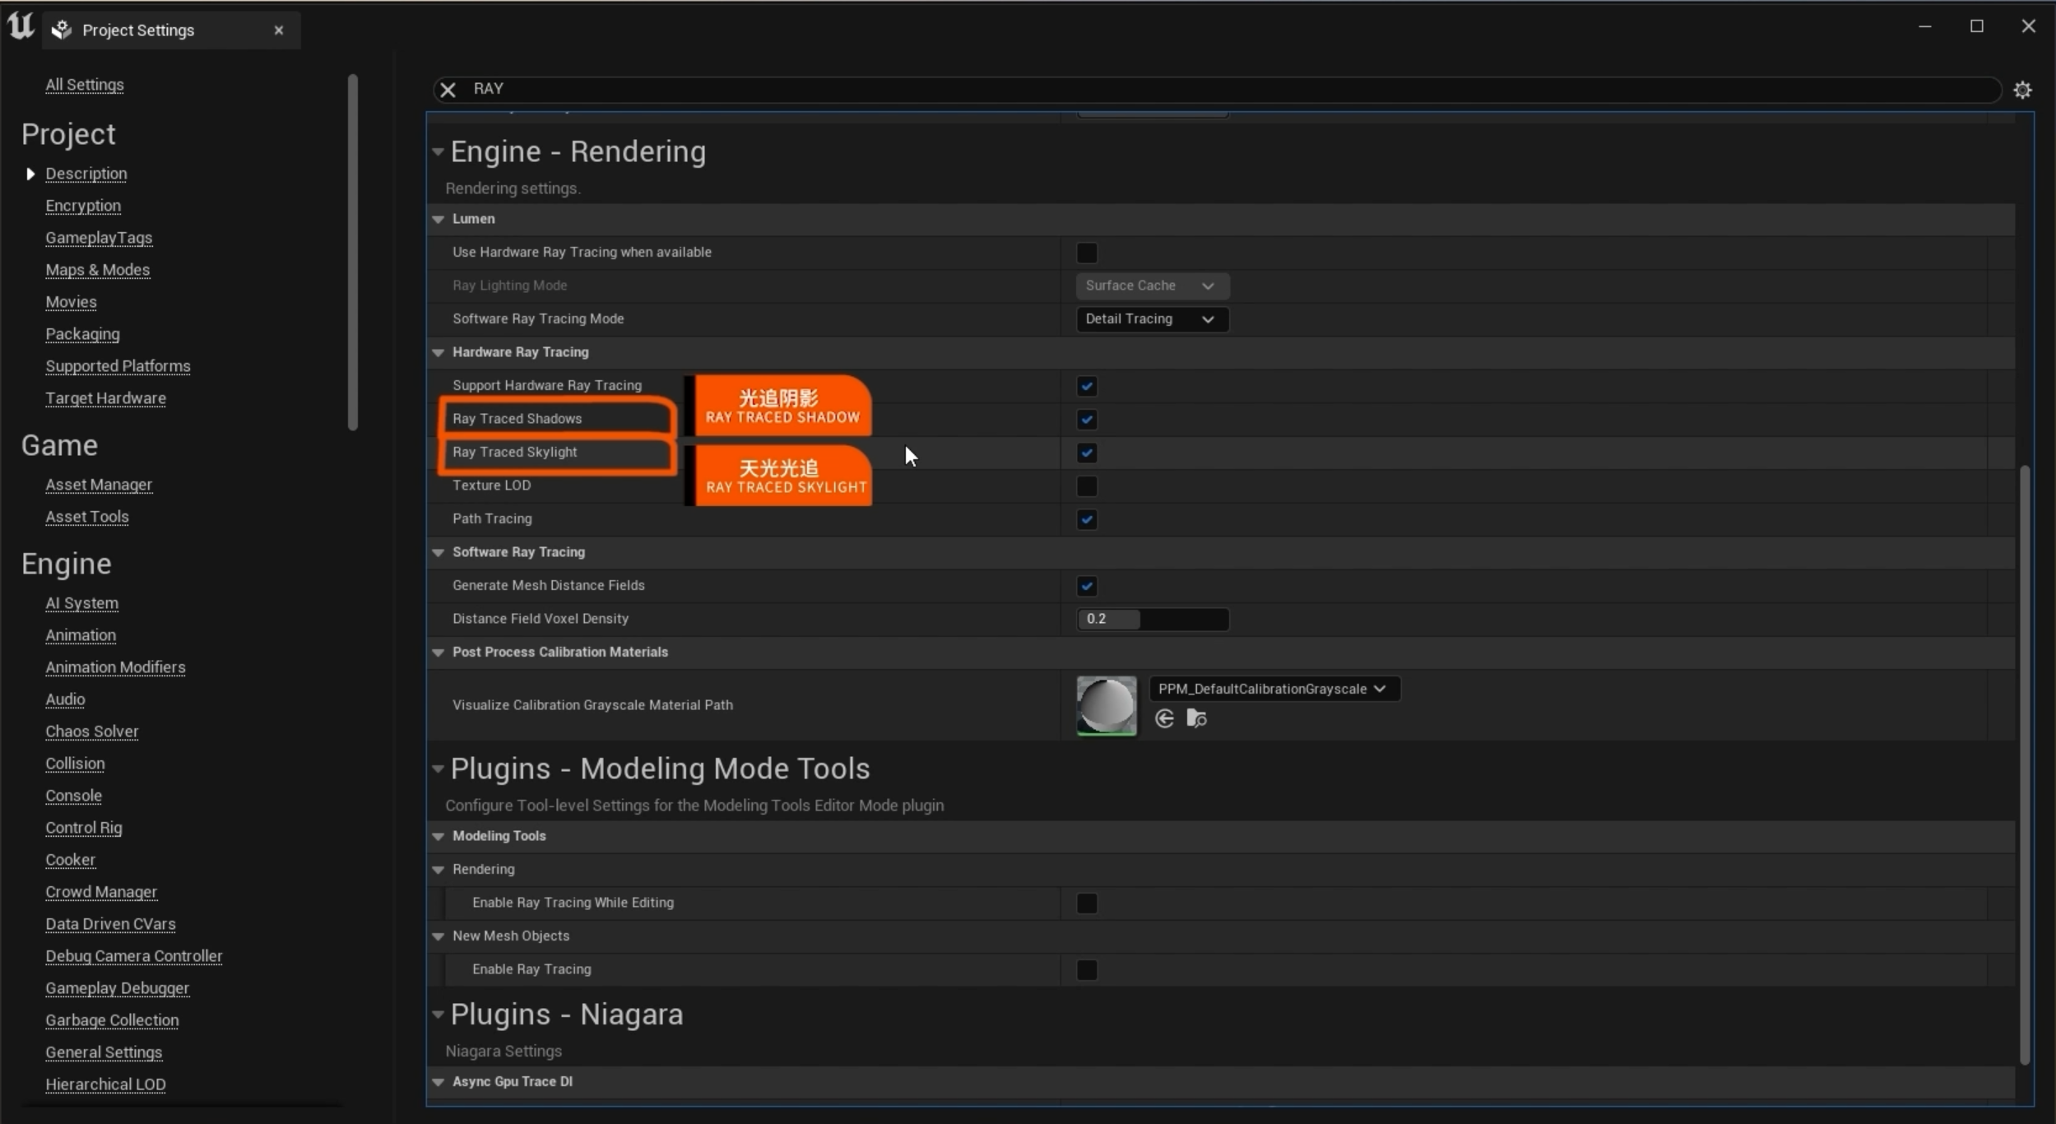
Task: Enable Use Hardware Ray Tracing when available
Action: click(1086, 253)
